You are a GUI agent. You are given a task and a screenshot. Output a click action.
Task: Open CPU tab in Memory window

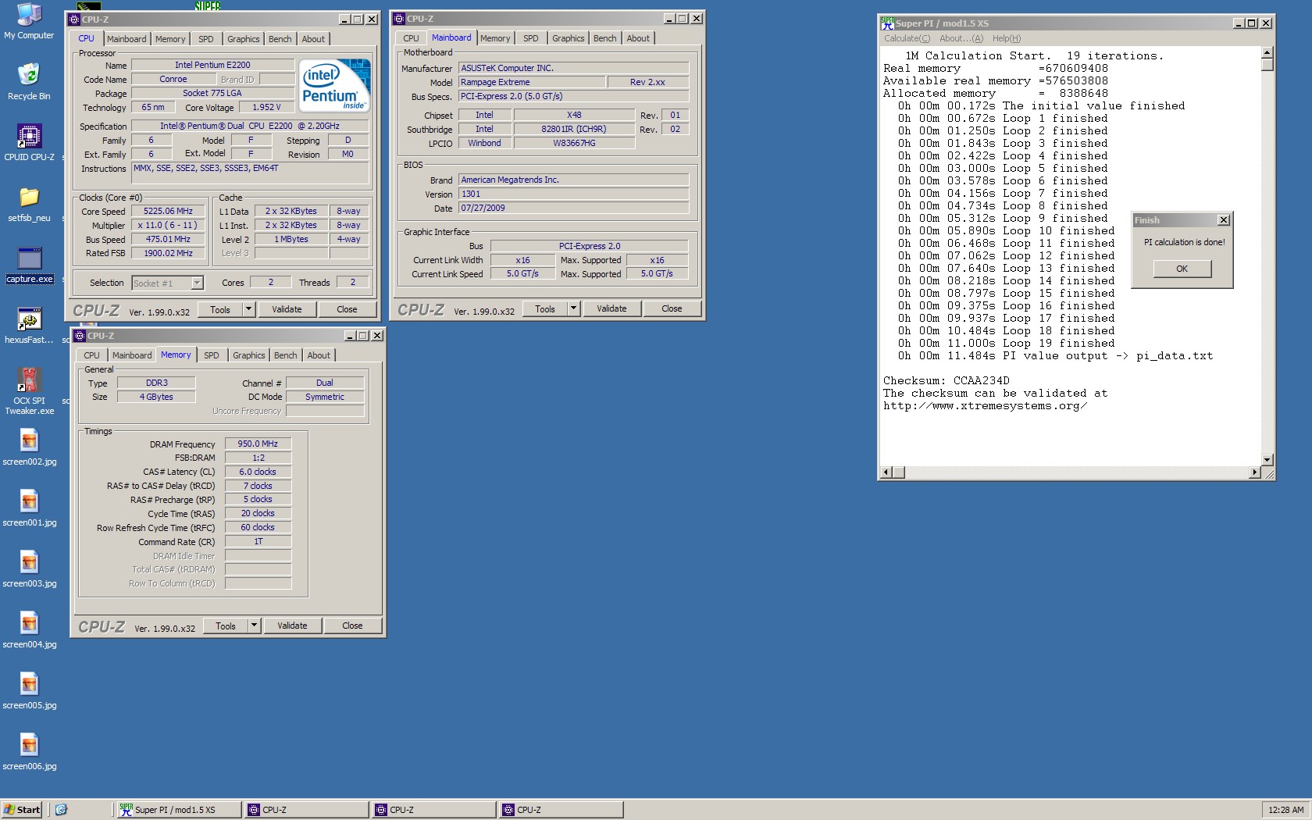pos(91,355)
